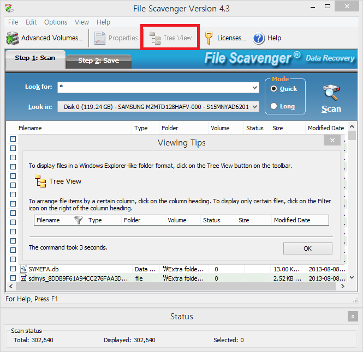Click the Selected: 0 status text
This screenshot has width=363, height=352.
229,340
